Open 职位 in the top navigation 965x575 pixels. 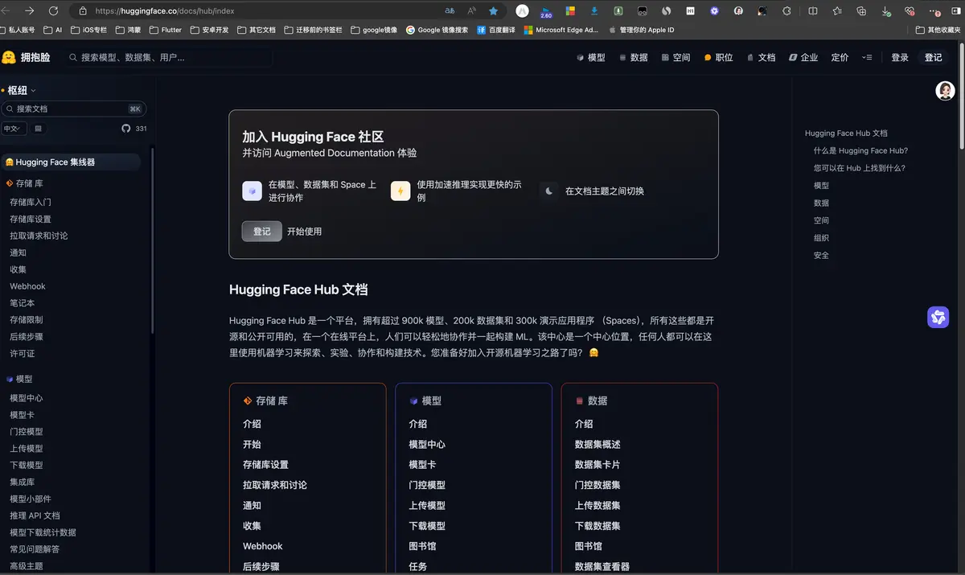coord(718,58)
